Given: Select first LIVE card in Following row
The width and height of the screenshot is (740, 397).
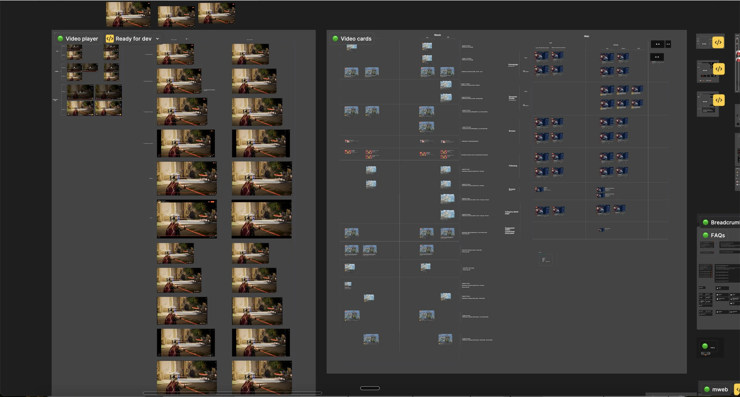Looking at the screenshot, I should coord(541,158).
